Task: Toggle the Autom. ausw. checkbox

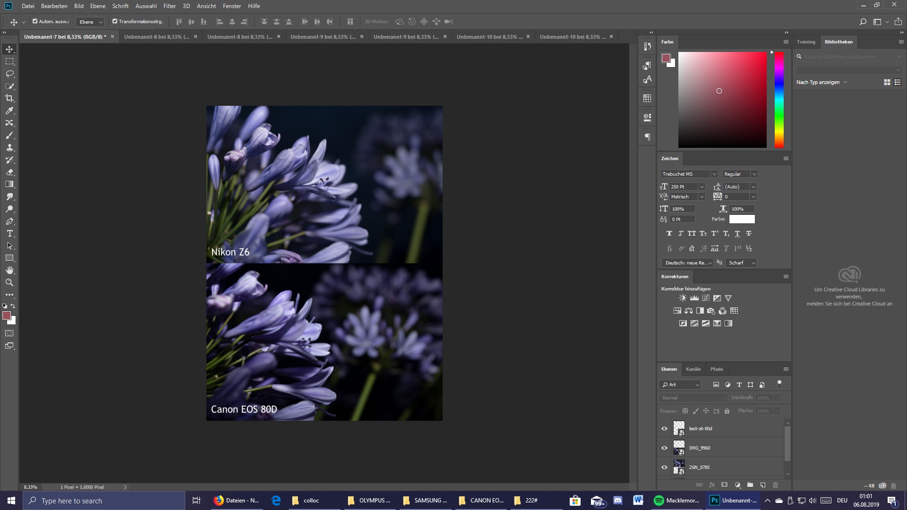Action: 35,21
